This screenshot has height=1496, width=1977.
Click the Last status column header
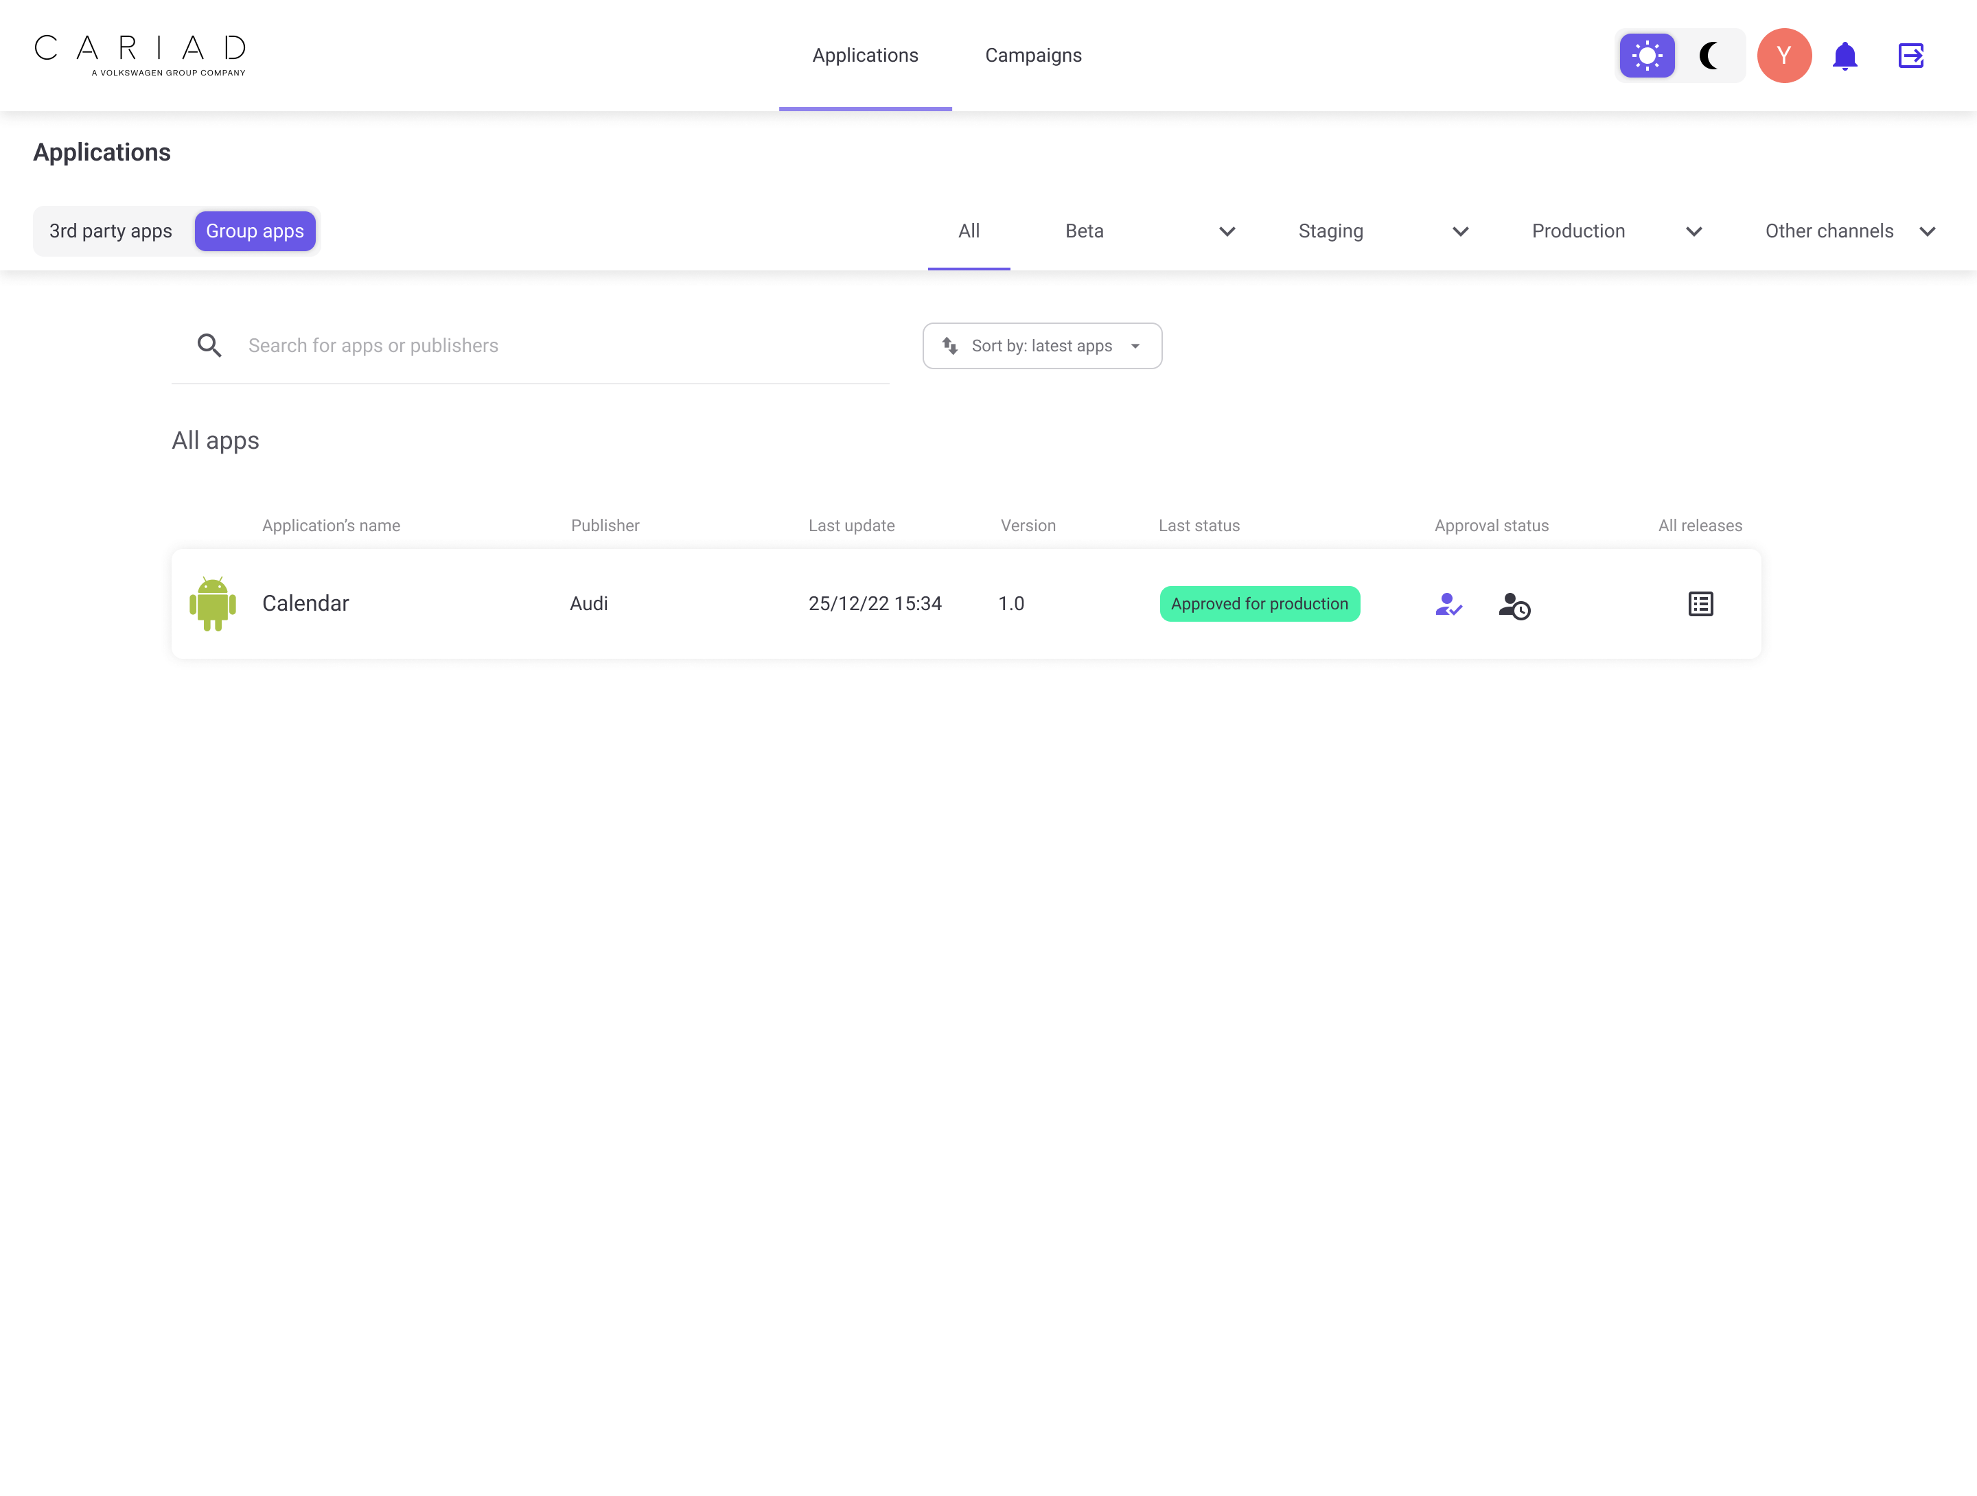(1199, 526)
